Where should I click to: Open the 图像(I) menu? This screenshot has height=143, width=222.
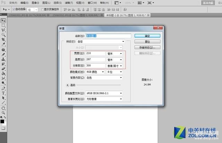point(35,3)
